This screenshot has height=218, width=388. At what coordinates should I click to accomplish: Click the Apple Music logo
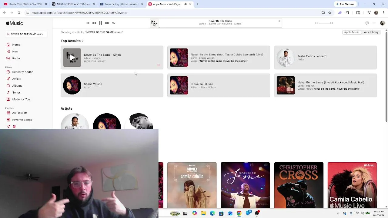14,23
